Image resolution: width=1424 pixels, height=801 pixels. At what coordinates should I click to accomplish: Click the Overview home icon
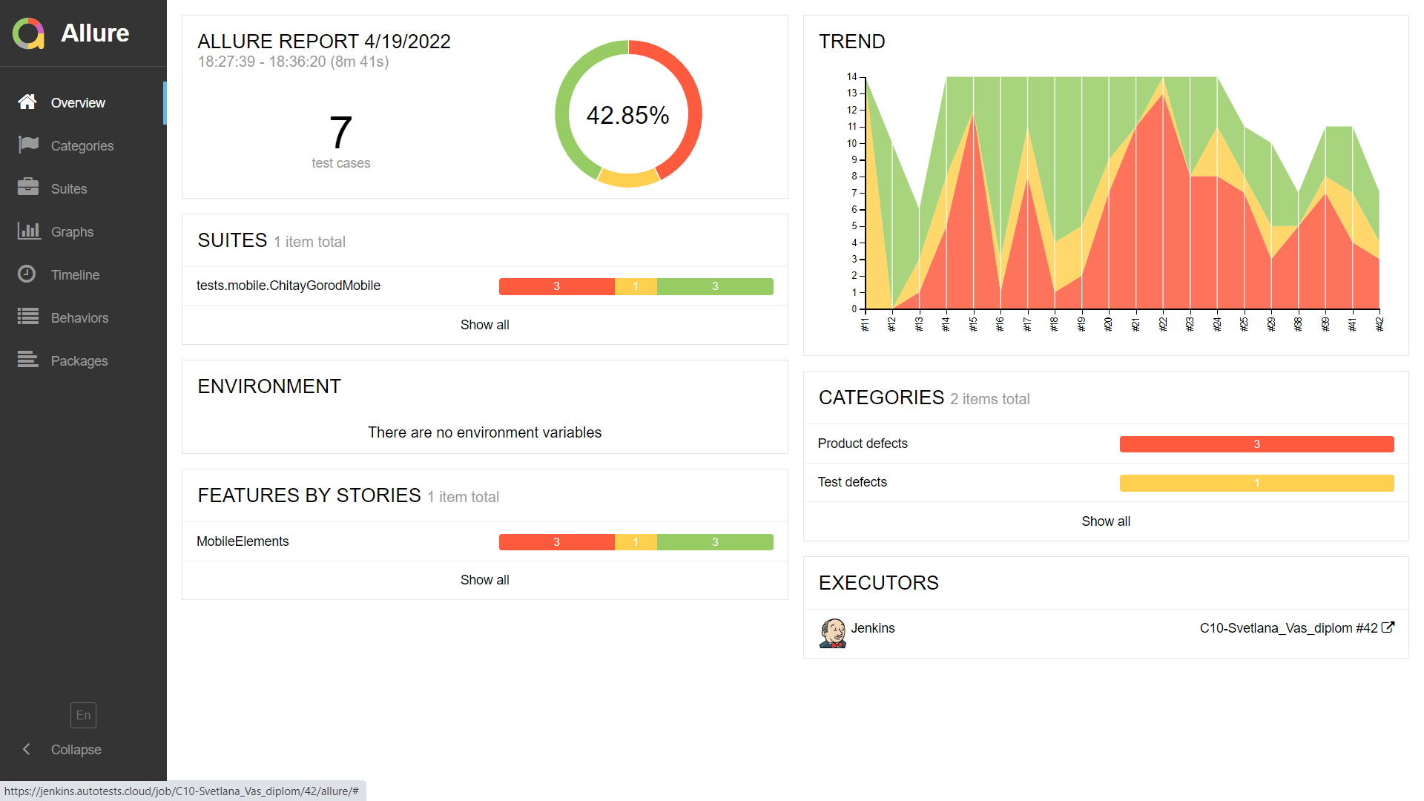[27, 102]
